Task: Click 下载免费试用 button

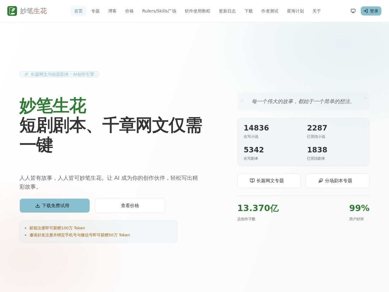Action: (x=55, y=206)
